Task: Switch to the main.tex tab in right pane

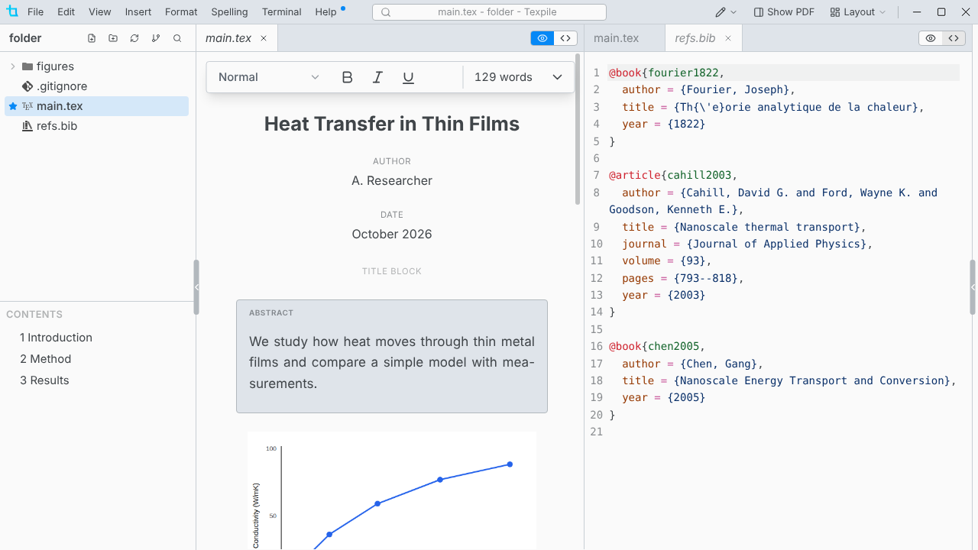Action: point(617,38)
